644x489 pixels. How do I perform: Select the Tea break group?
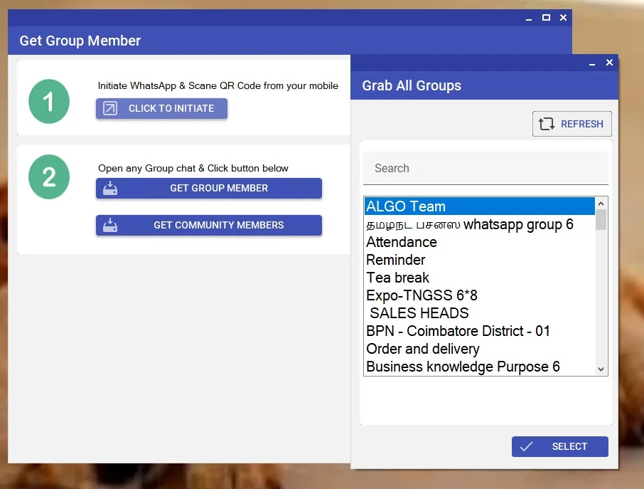point(398,278)
